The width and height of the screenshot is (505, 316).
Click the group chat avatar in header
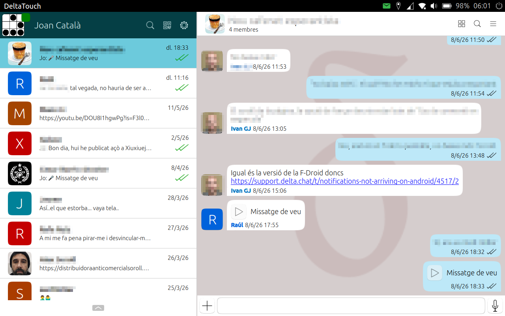pos(215,24)
